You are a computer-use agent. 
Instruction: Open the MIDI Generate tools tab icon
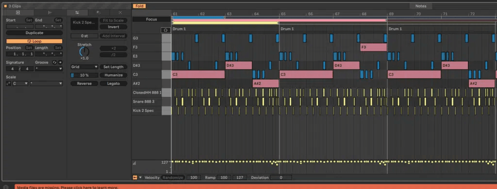(x=120, y=12)
